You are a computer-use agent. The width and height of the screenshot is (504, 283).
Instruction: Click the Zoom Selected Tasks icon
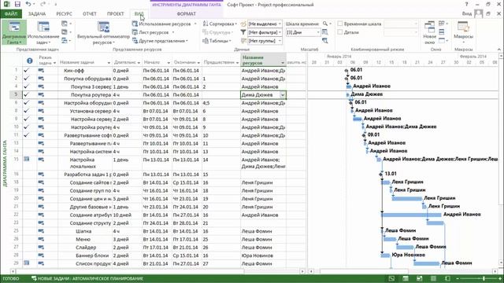point(325,40)
